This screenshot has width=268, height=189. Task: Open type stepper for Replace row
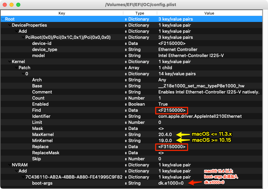coord(126,147)
